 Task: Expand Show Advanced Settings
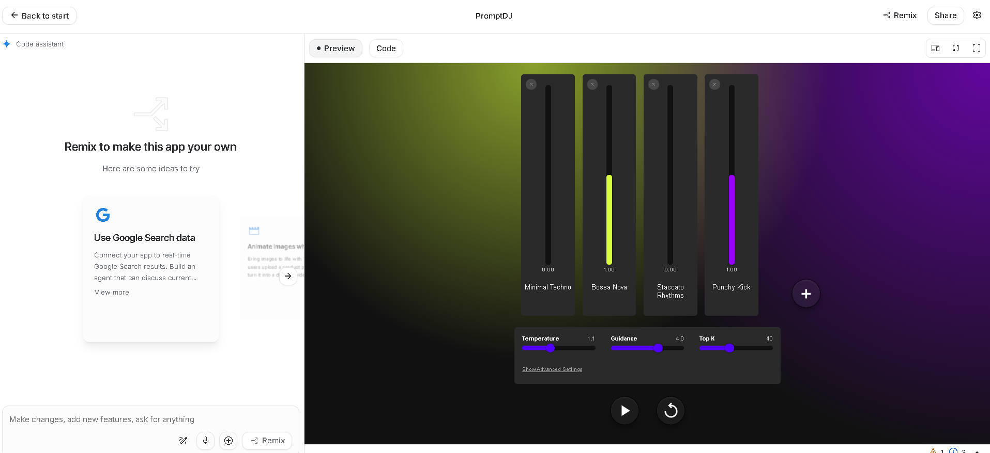(x=552, y=369)
